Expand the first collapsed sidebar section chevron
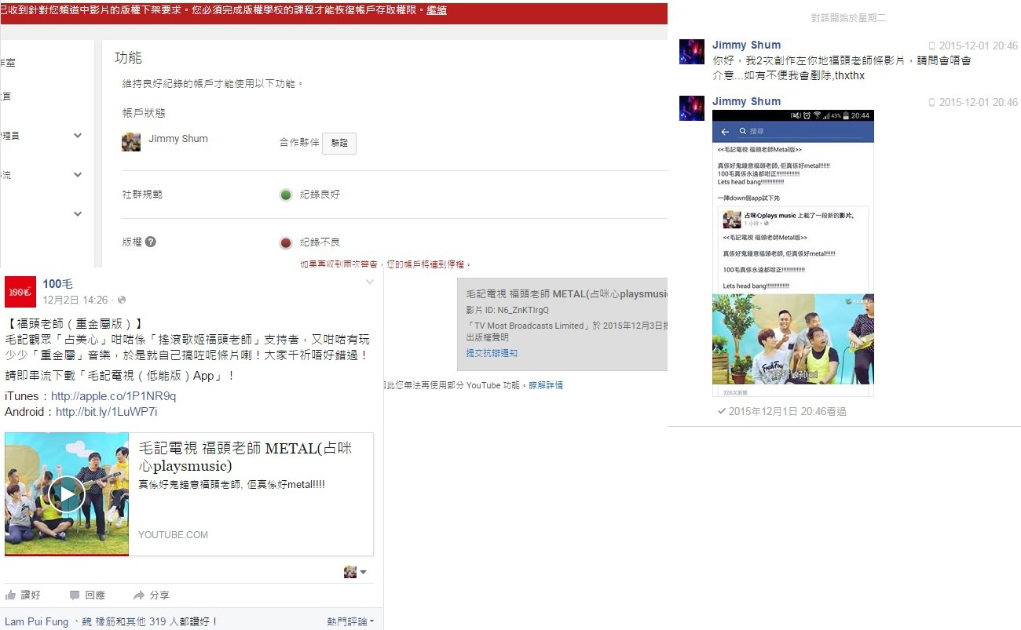Viewport: 1021px width, 630px height. point(78,136)
